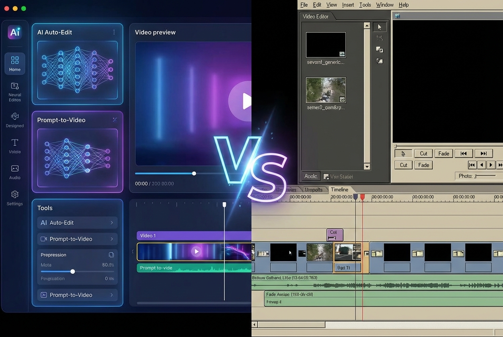Adjust the Mota slider handle
503x337 pixels.
coord(72,271)
